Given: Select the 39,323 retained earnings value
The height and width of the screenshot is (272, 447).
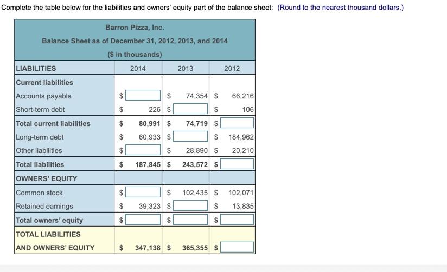Looking at the screenshot, I should pyautogui.click(x=149, y=206).
